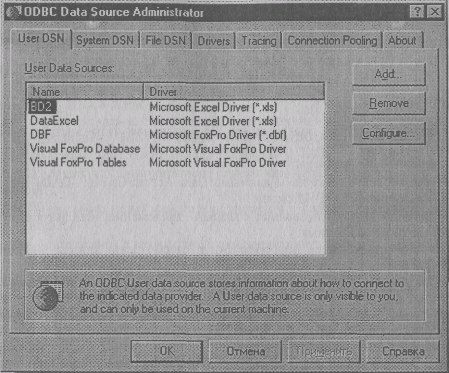Click the Применить button
Viewport: 449px width, 373px height.
(324, 351)
